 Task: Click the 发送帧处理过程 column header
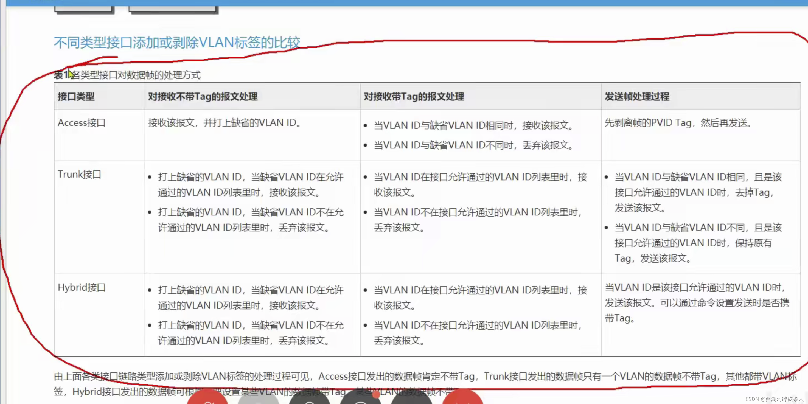637,96
